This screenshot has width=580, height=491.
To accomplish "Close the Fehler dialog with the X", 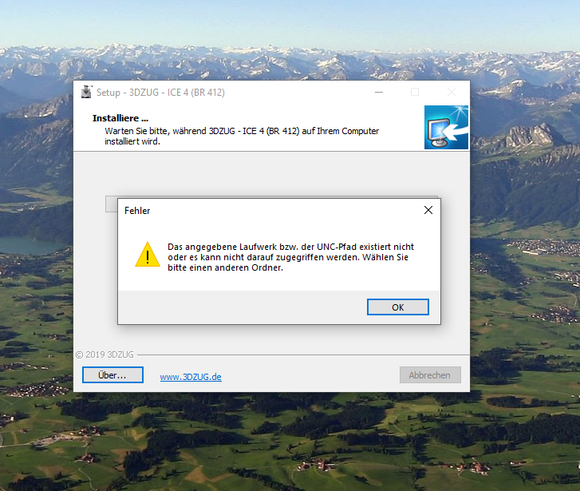I will [x=428, y=210].
